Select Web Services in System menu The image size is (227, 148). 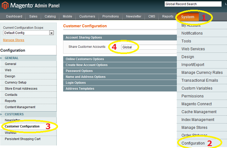pyautogui.click(x=202, y=49)
